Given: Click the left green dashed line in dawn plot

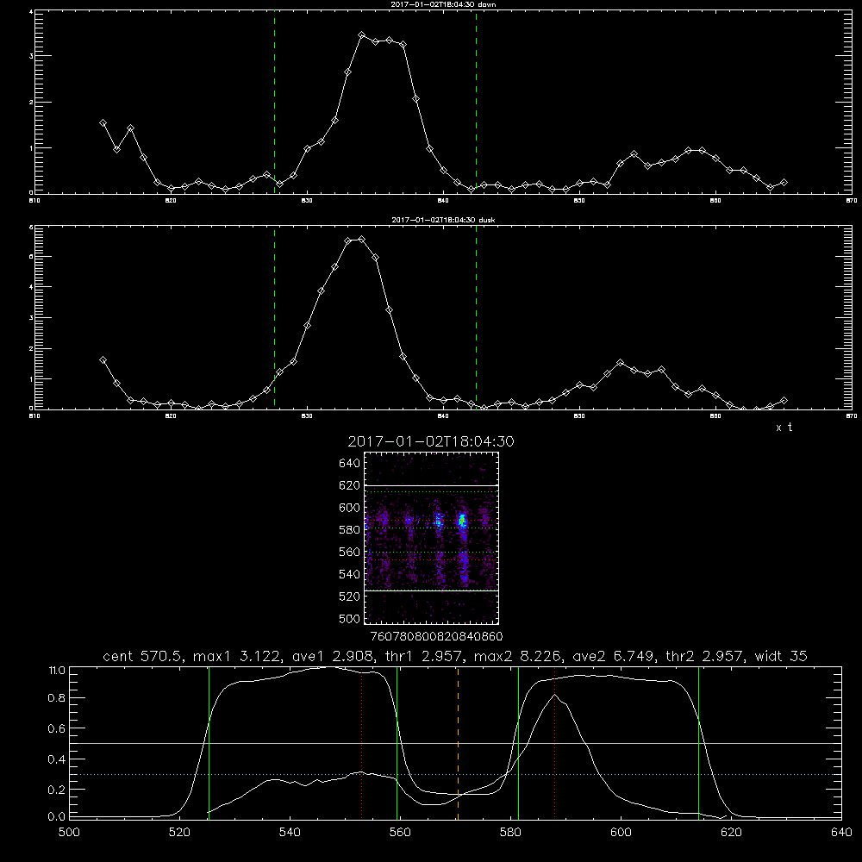Looking at the screenshot, I should pos(274,102).
